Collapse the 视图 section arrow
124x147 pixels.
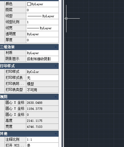pyautogui.click(x=56, y=97)
